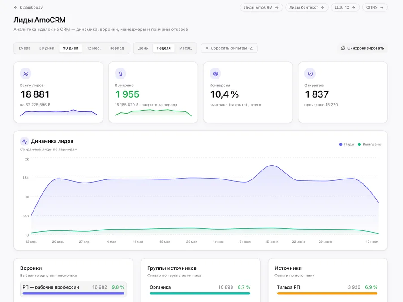Select the 12 мес. period tab

tap(94, 48)
